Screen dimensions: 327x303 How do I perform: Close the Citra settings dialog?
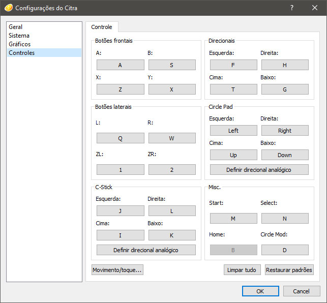(x=314, y=8)
